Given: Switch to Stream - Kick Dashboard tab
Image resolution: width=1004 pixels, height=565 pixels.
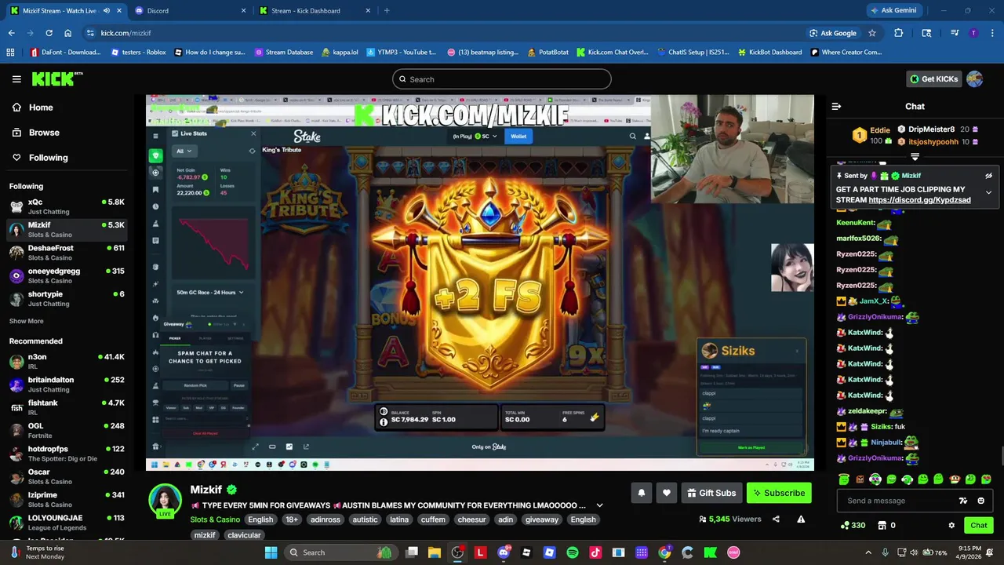Looking at the screenshot, I should [x=314, y=11].
